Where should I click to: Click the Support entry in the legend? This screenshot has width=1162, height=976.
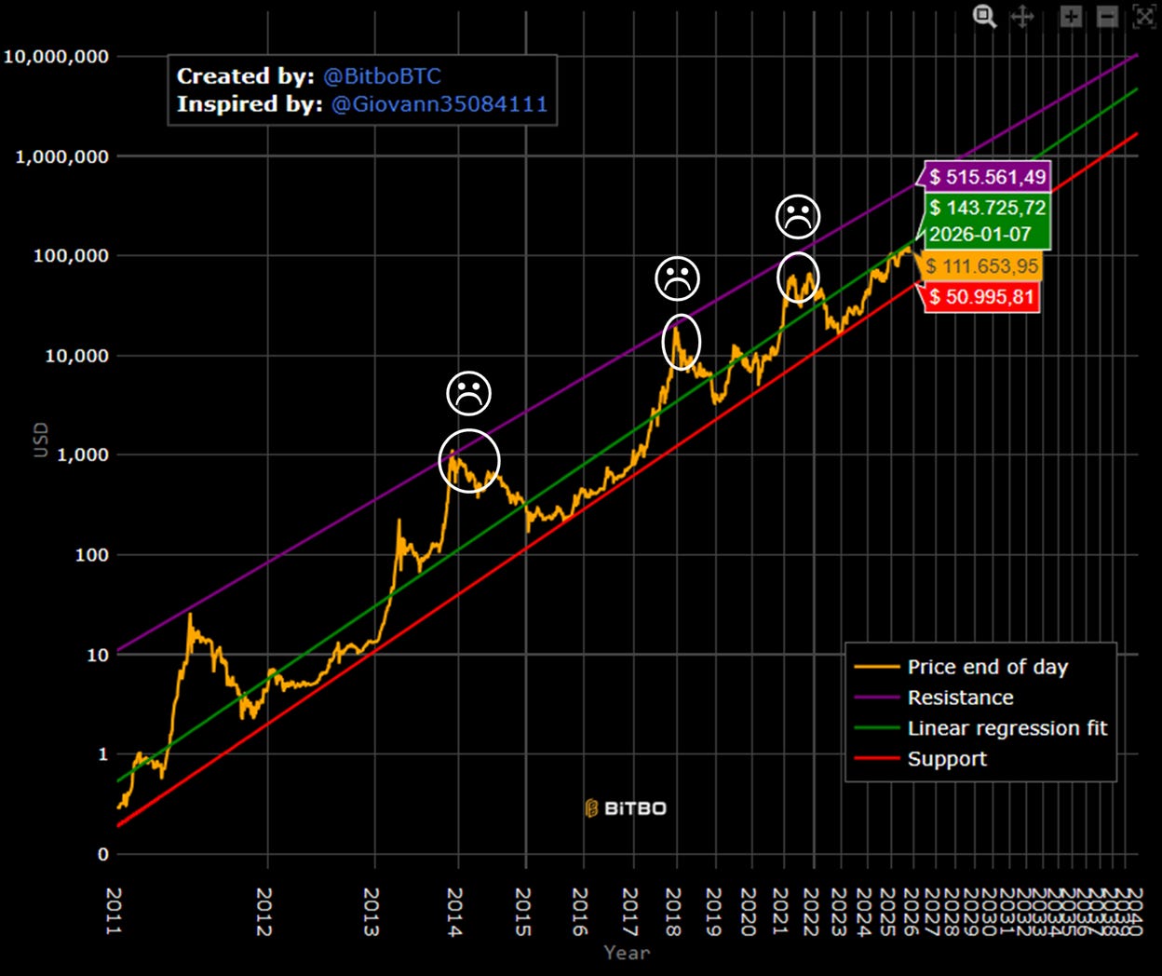coord(946,759)
